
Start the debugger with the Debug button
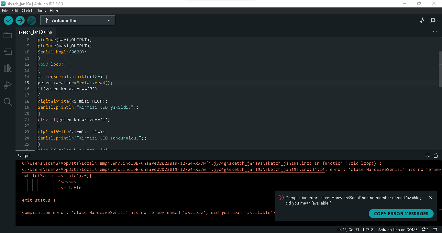31,20
